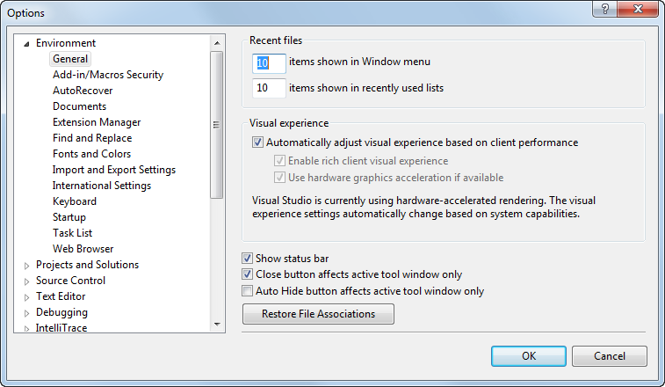Expand the Source Control node
This screenshot has height=387, width=665.
[26, 281]
